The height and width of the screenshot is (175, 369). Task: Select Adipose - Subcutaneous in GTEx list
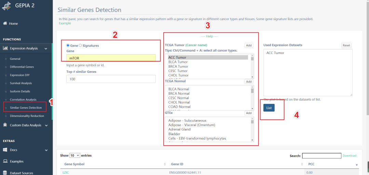[x=208, y=121]
